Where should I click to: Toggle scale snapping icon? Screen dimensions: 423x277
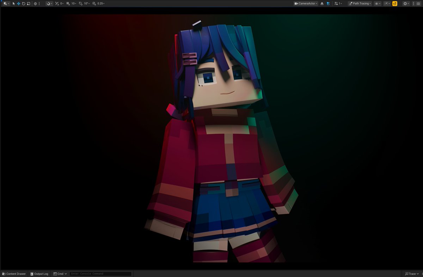click(94, 4)
